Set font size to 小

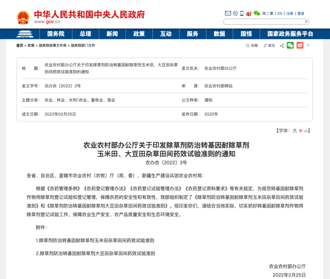[x=306, y=131]
